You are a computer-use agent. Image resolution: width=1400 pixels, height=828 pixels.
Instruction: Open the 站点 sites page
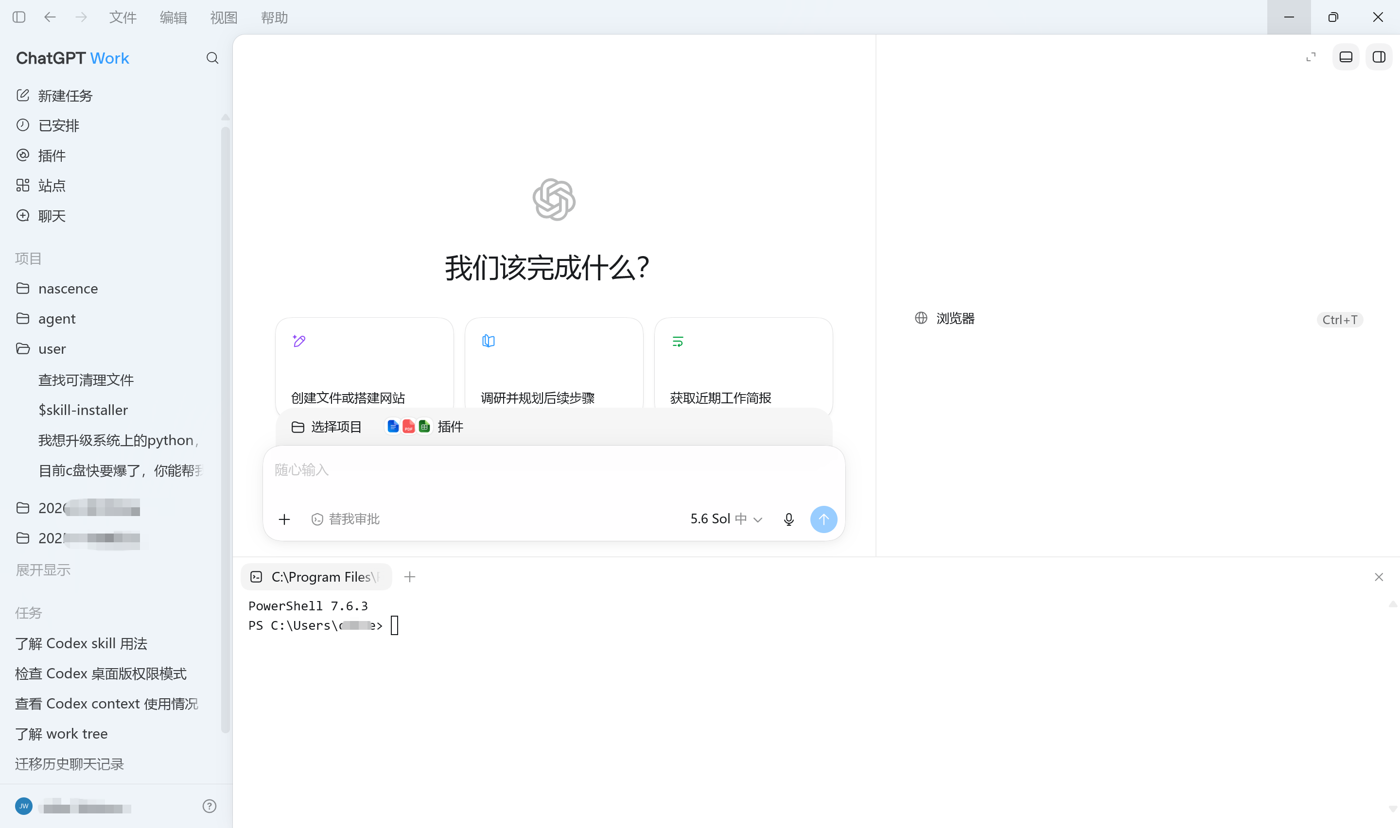[x=41, y=186]
